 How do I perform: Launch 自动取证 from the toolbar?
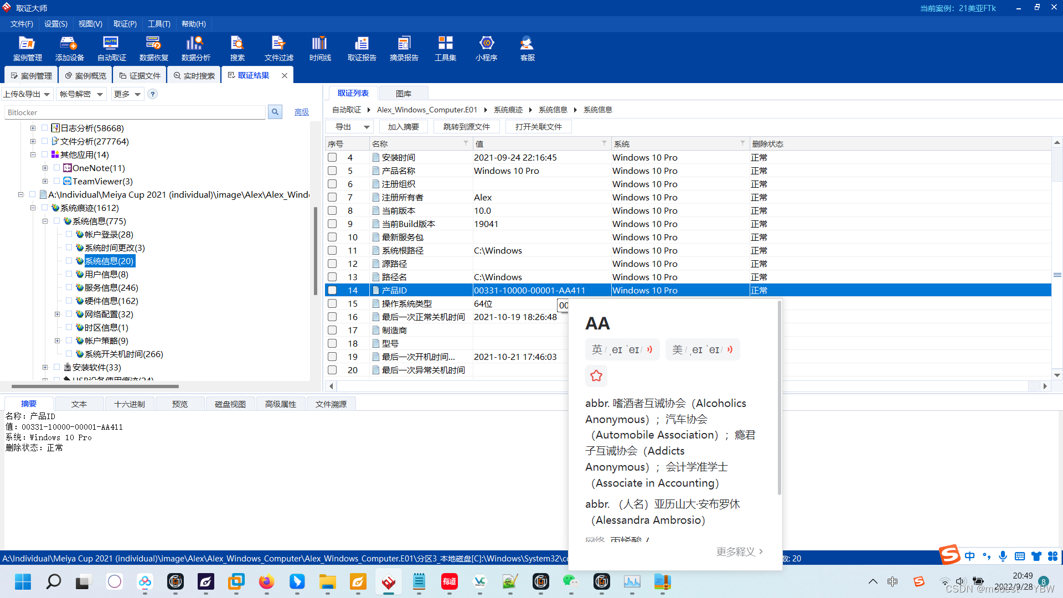click(x=111, y=48)
